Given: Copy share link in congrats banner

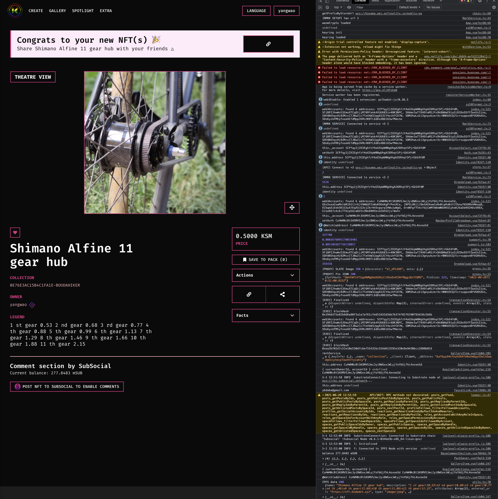Looking at the screenshot, I should [x=268, y=44].
